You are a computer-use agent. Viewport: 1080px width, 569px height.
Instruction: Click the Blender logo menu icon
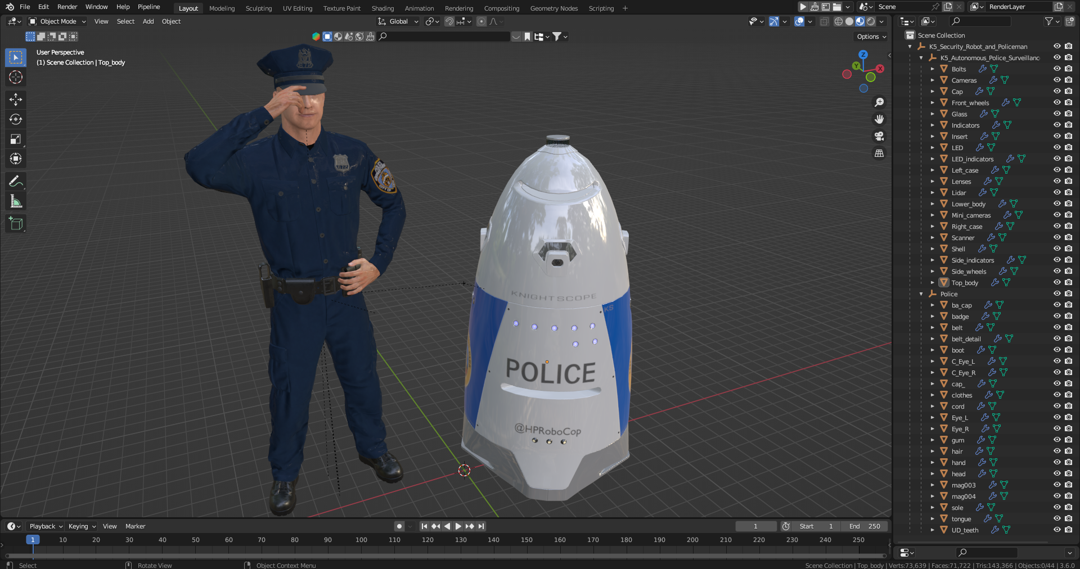coord(10,7)
